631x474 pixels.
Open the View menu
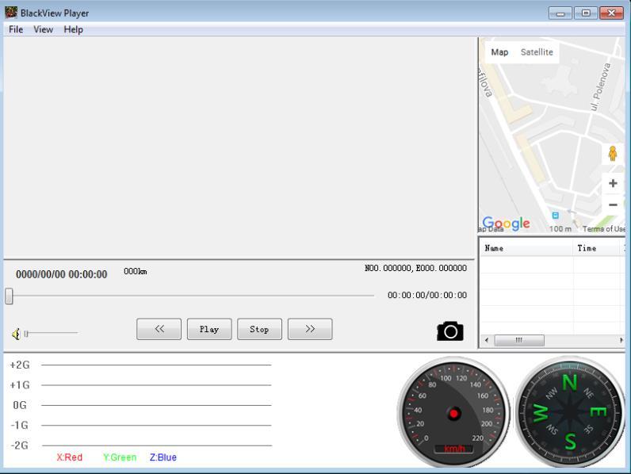(x=43, y=29)
